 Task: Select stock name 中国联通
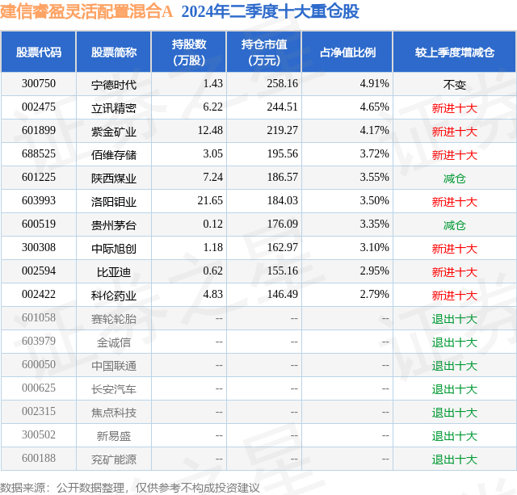[x=114, y=366]
